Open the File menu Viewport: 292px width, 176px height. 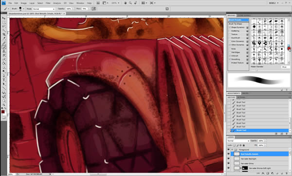pos(10,3)
